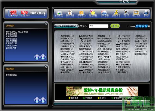Select 爱聊官方专区 in public rooms list
155x111 pixels.
11,32
